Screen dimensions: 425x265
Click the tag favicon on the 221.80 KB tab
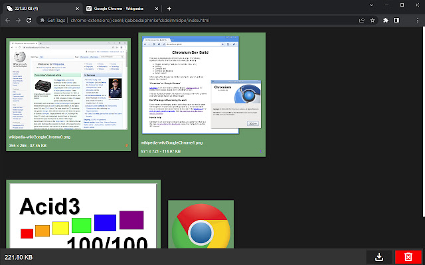tap(9, 9)
